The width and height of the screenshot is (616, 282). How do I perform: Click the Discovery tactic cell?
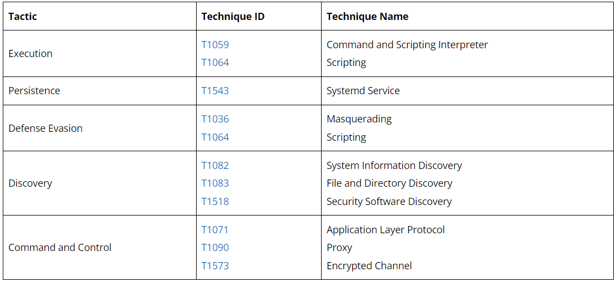click(31, 183)
